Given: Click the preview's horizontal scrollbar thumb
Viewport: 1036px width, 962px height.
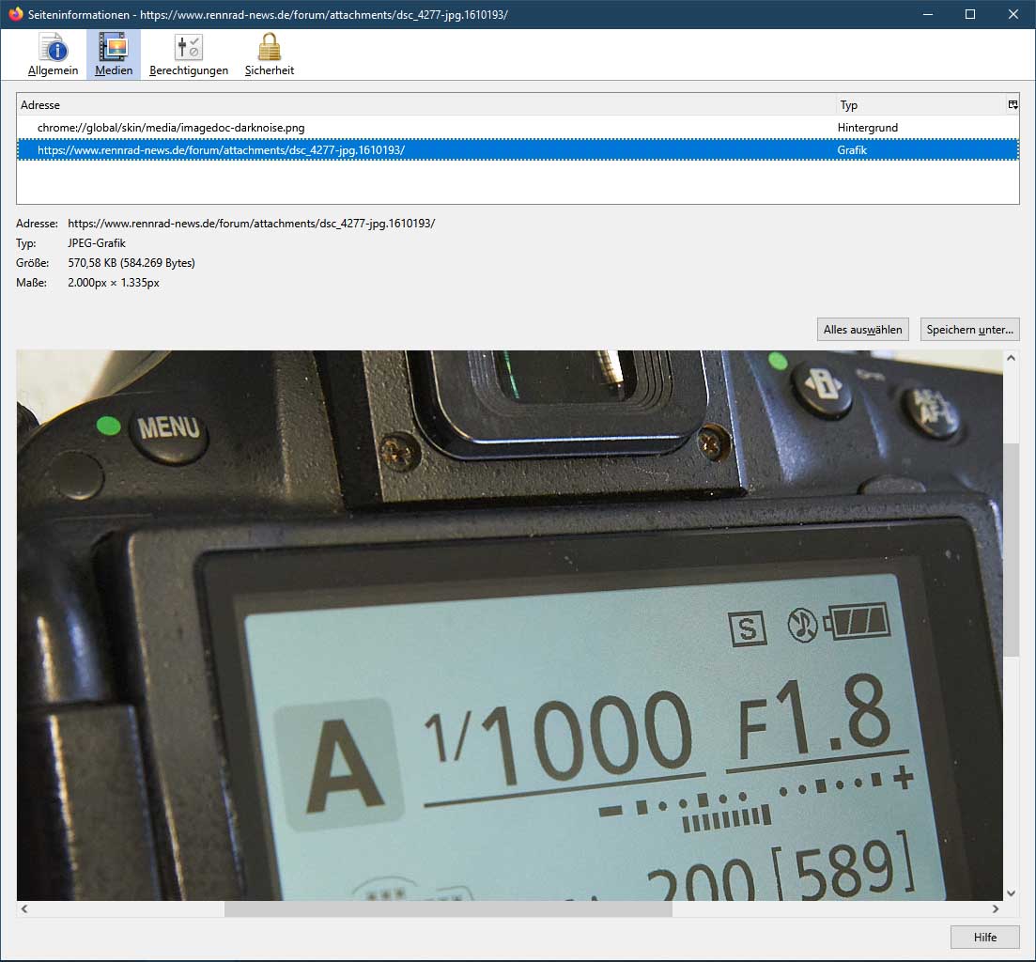Looking at the screenshot, I should [448, 909].
